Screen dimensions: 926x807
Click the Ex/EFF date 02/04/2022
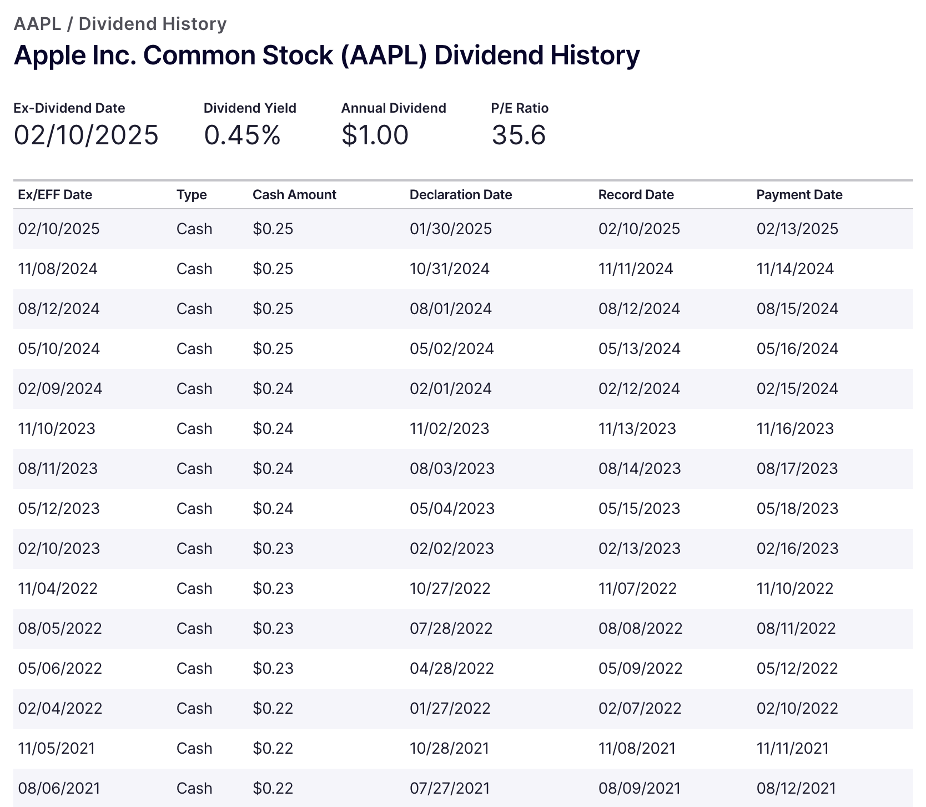(60, 709)
